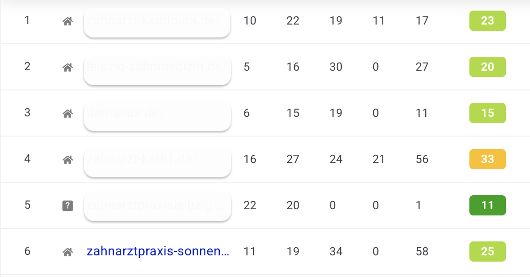Image resolution: width=530 pixels, height=277 pixels.
Task: Click the green score badge 15
Action: click(x=487, y=113)
